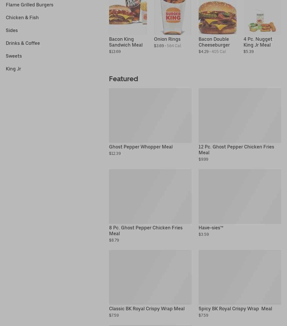
Task: Click the Classic BK Royal Crispy Wrap Meal title
Action: click(147, 309)
